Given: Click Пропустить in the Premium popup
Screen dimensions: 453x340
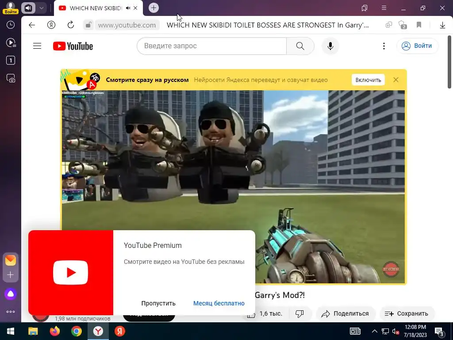Looking at the screenshot, I should 158,303.
